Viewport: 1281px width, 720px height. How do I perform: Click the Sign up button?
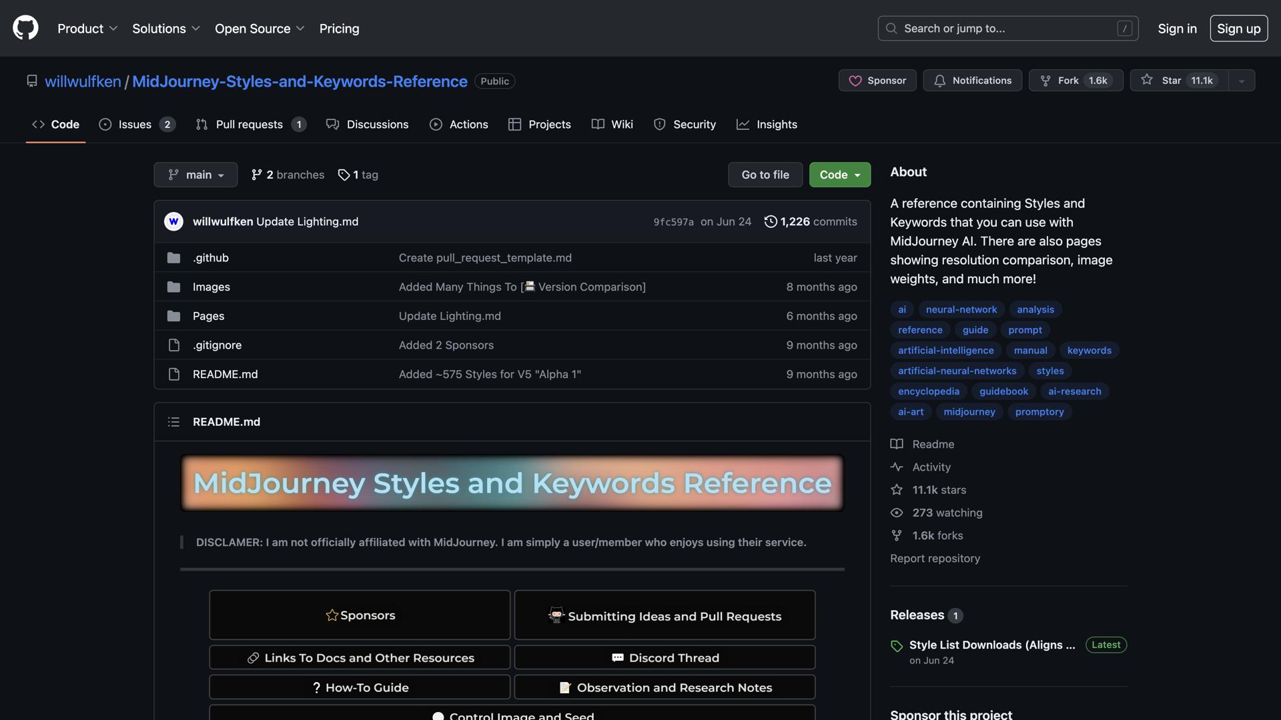click(1238, 28)
